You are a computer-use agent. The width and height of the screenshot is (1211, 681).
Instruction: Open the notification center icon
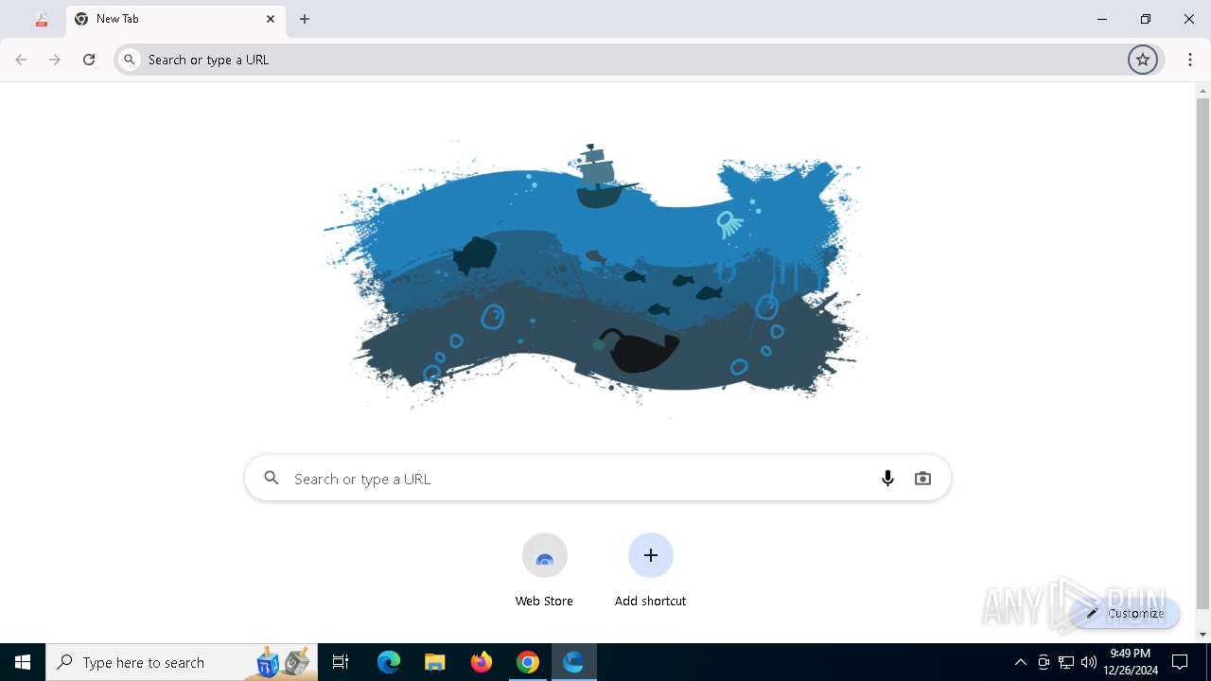[x=1180, y=662]
